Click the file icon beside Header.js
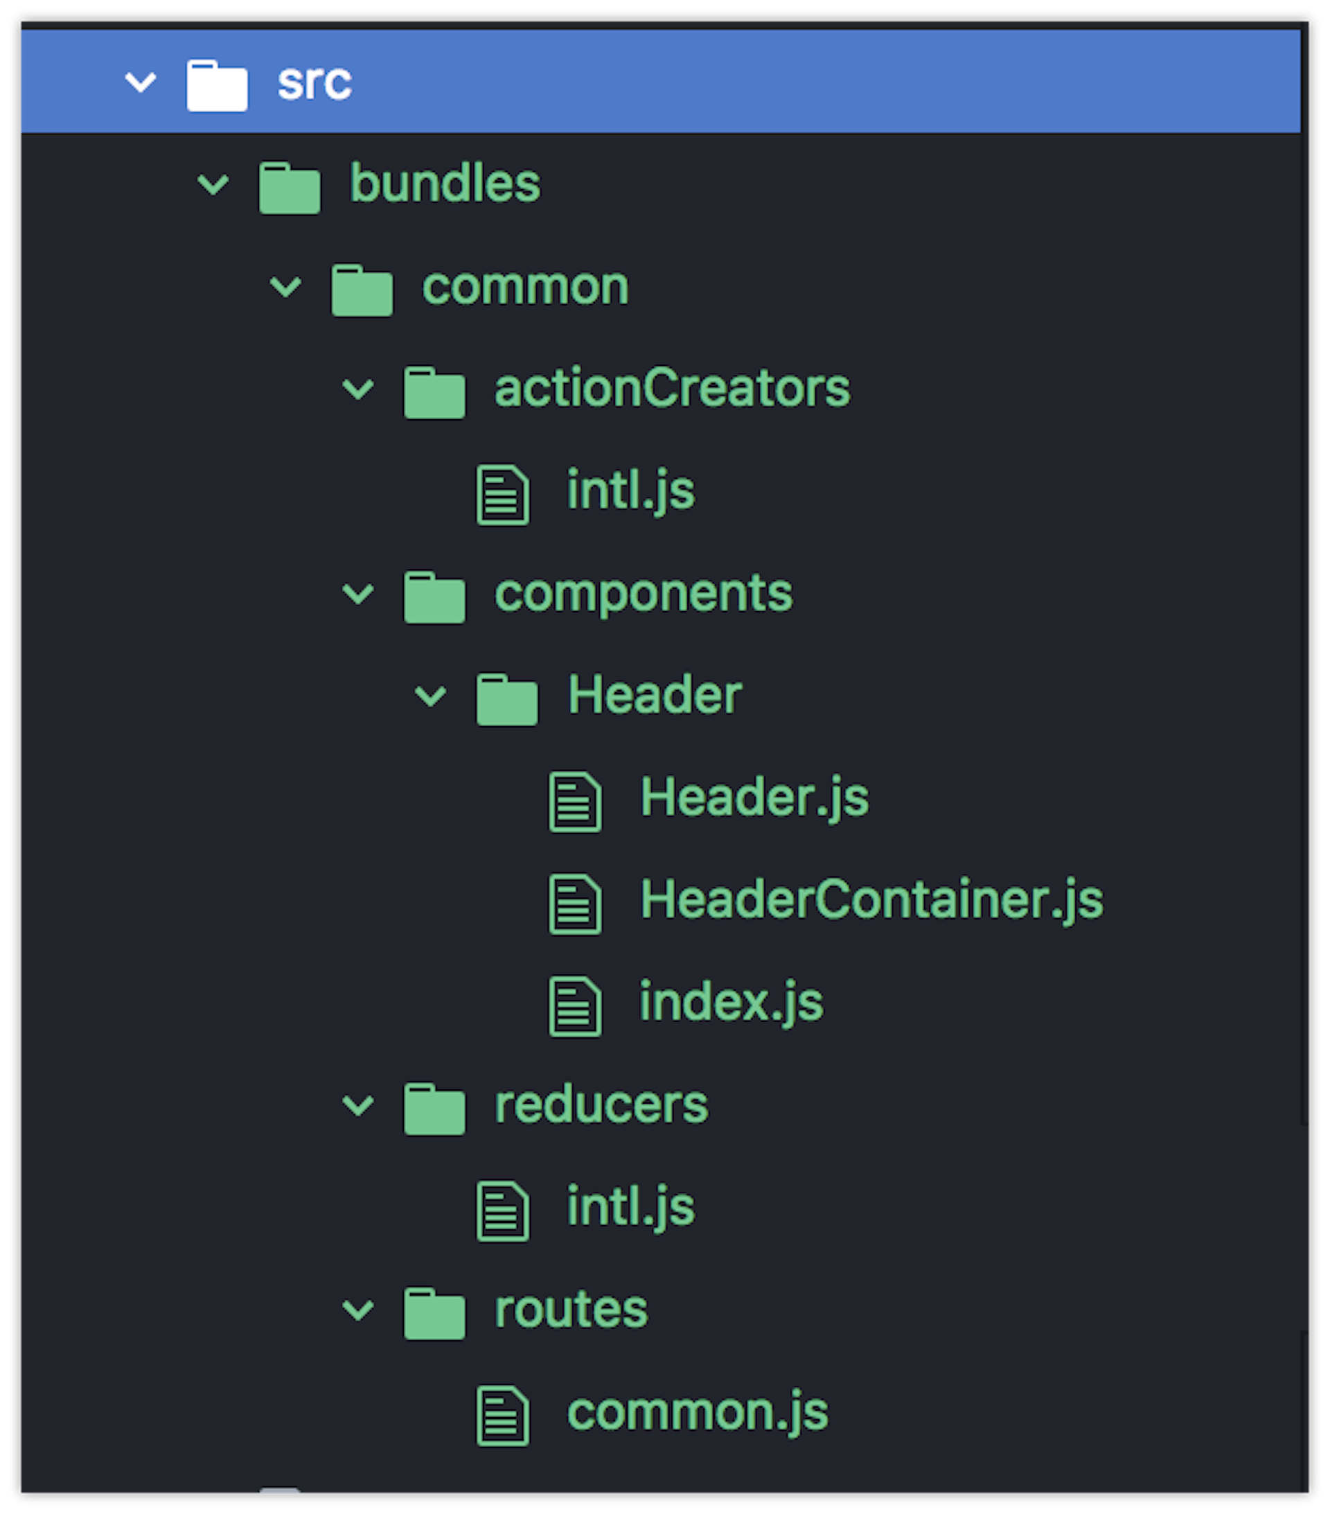The image size is (1330, 1514). click(x=576, y=800)
